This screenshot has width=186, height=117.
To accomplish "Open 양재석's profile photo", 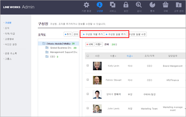I will 97,94.
